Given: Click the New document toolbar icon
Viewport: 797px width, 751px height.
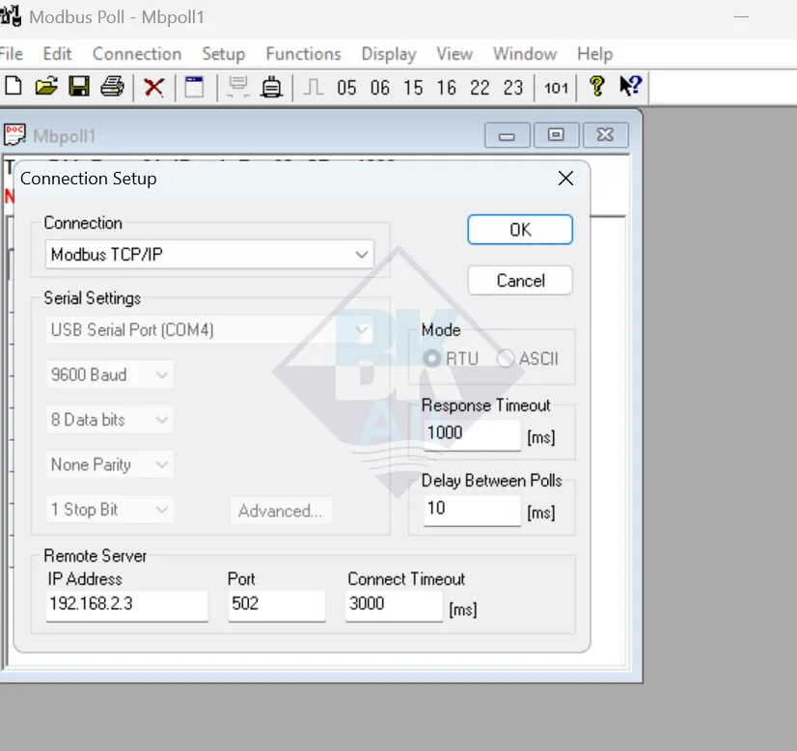Looking at the screenshot, I should pyautogui.click(x=14, y=86).
